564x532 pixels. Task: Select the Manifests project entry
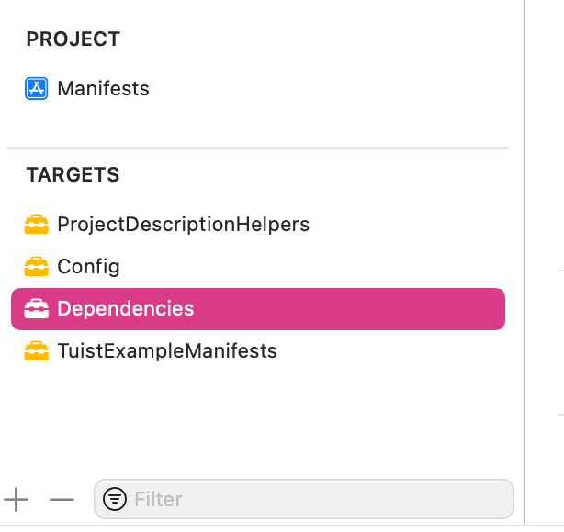coord(103,89)
